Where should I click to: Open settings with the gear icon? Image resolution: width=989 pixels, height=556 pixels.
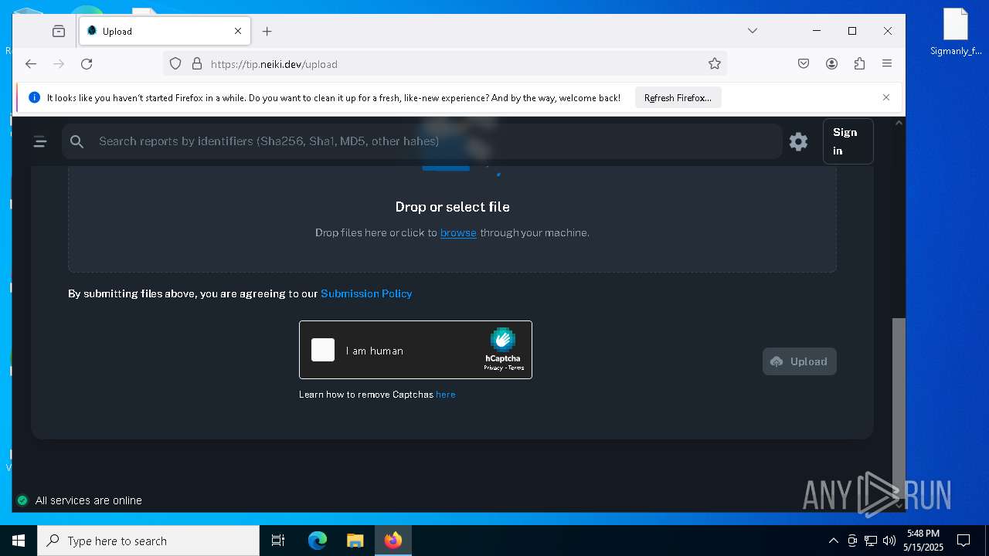point(798,141)
